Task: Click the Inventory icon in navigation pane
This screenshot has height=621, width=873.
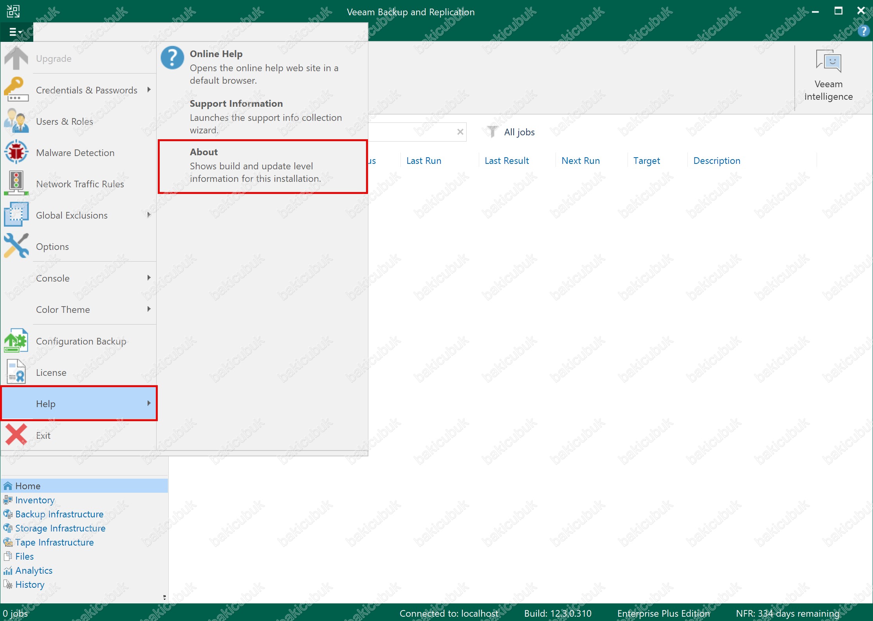Action: pos(8,500)
